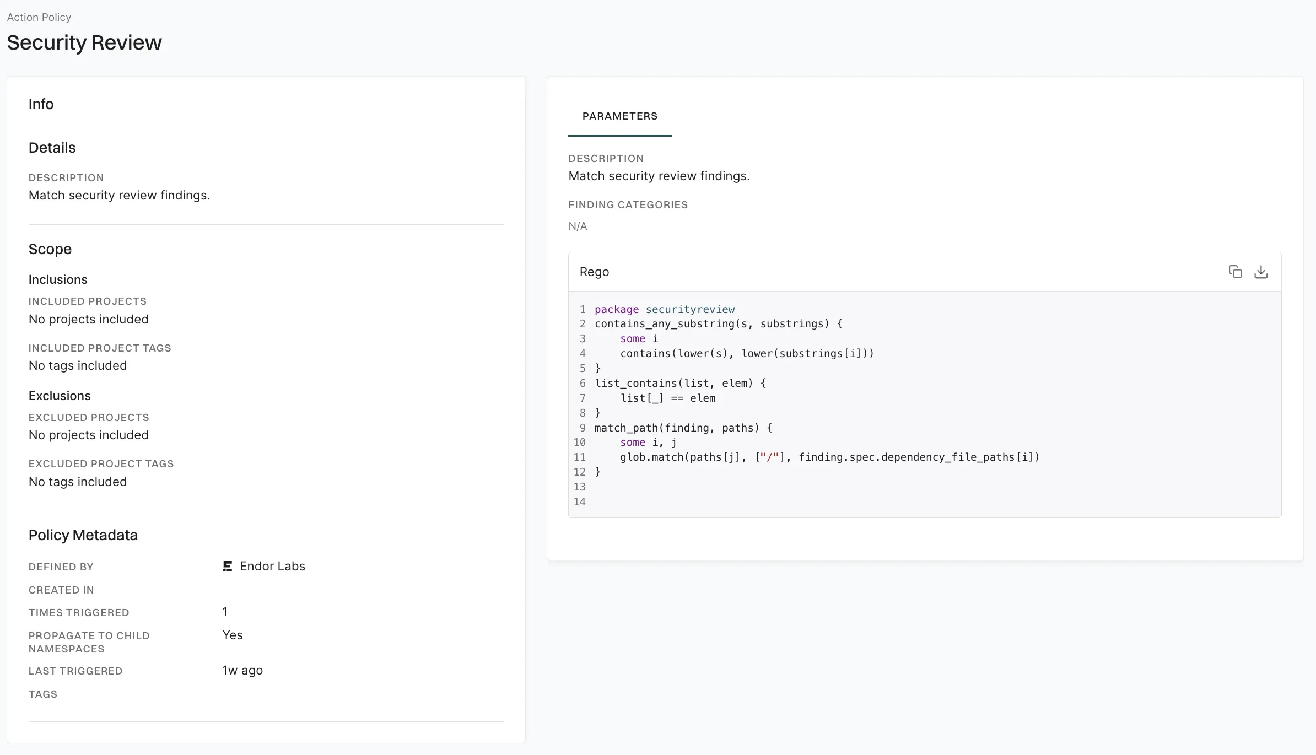Click the Finding Categories N/A value

578,226
